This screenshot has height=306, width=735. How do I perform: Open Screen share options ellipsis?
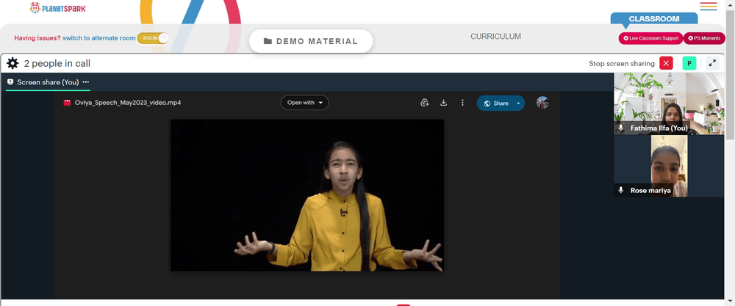[x=86, y=82]
